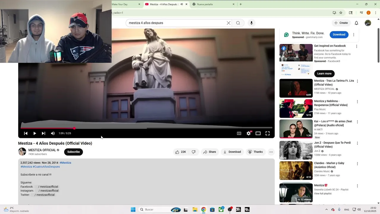Skip to the next video

44,133
